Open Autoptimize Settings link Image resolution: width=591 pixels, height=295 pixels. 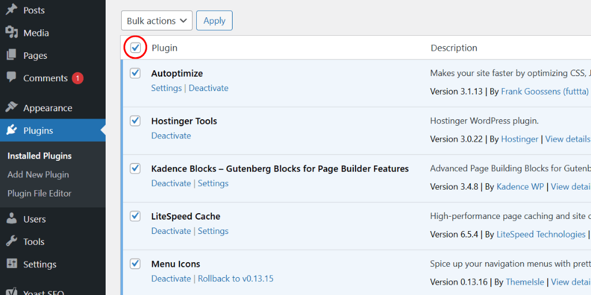[167, 88]
